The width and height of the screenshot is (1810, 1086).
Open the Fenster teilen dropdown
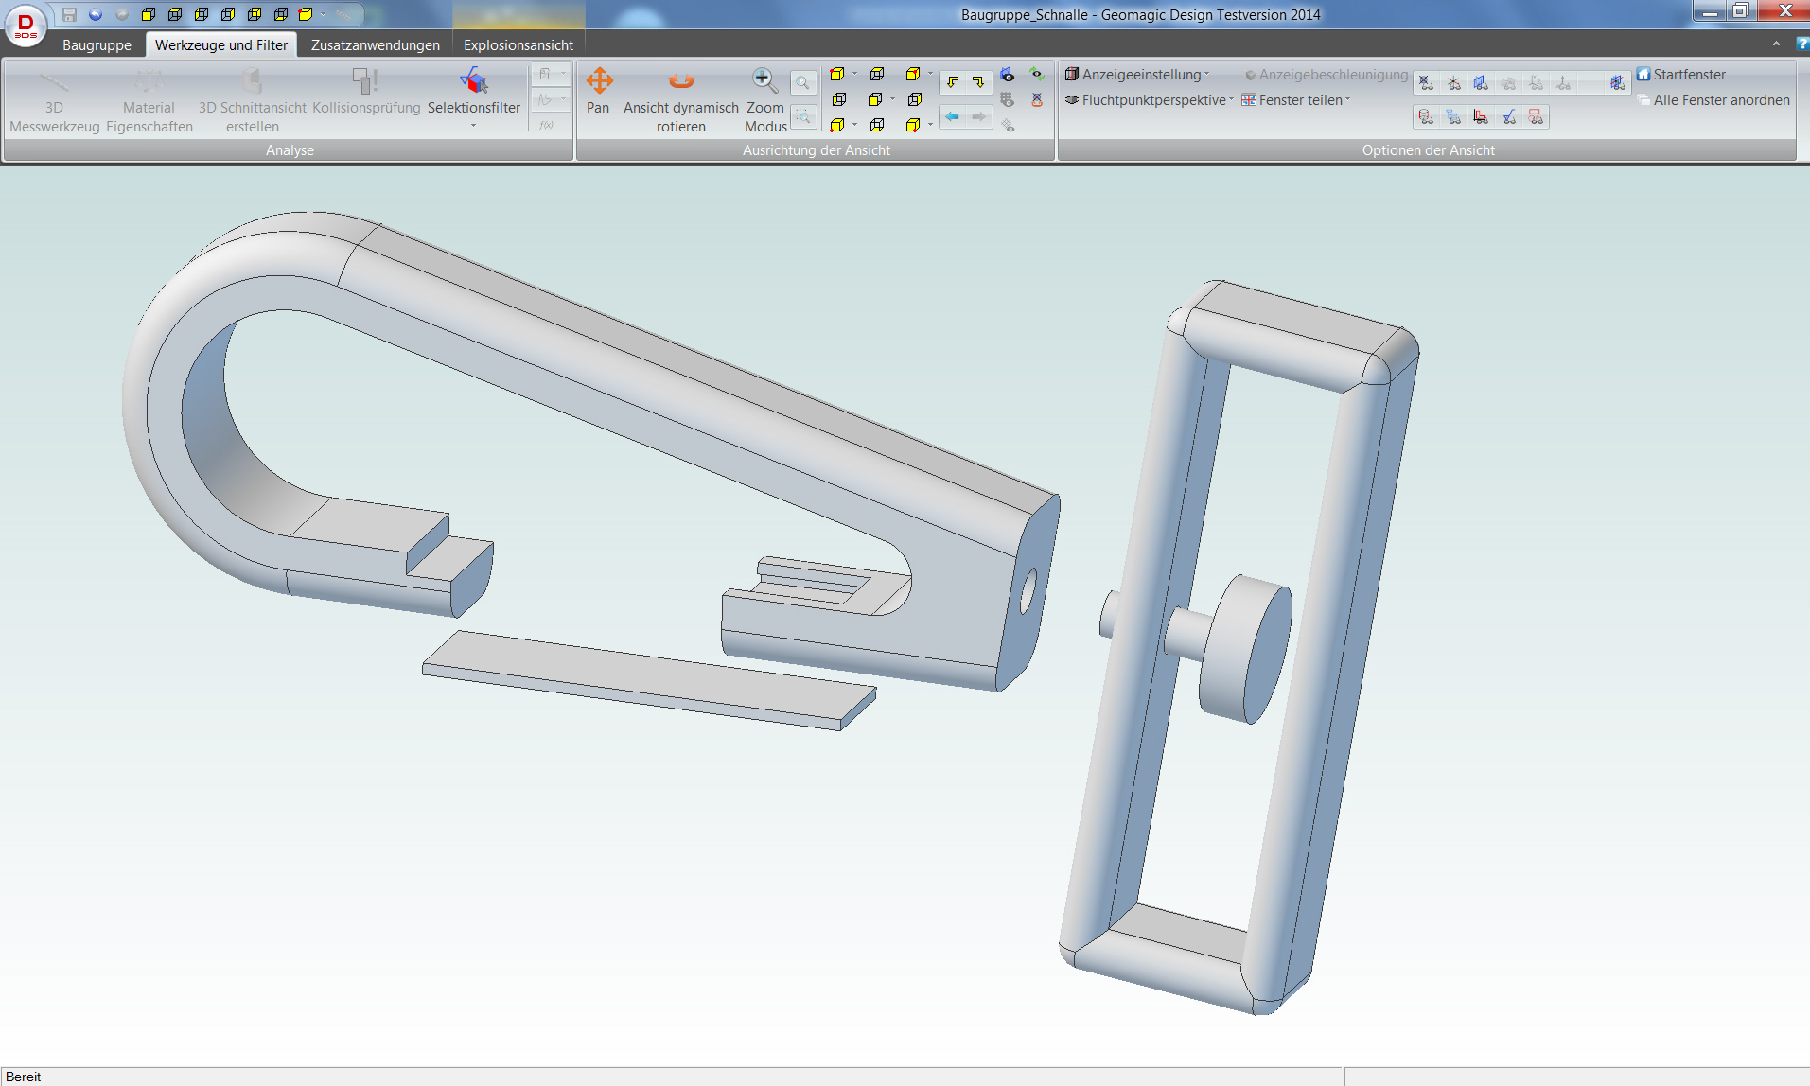[1347, 99]
